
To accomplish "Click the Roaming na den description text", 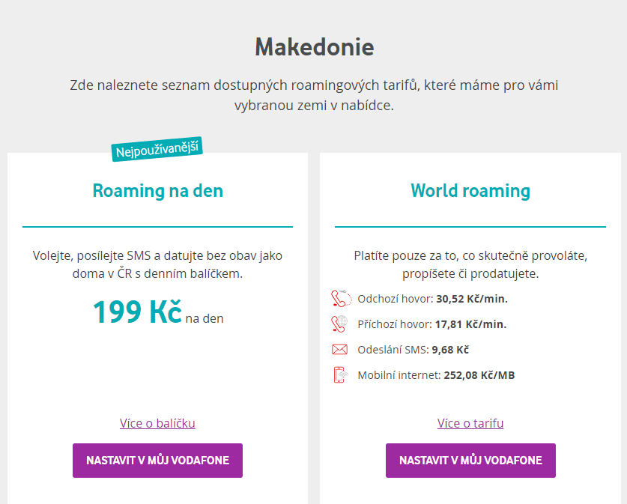I will [157, 264].
